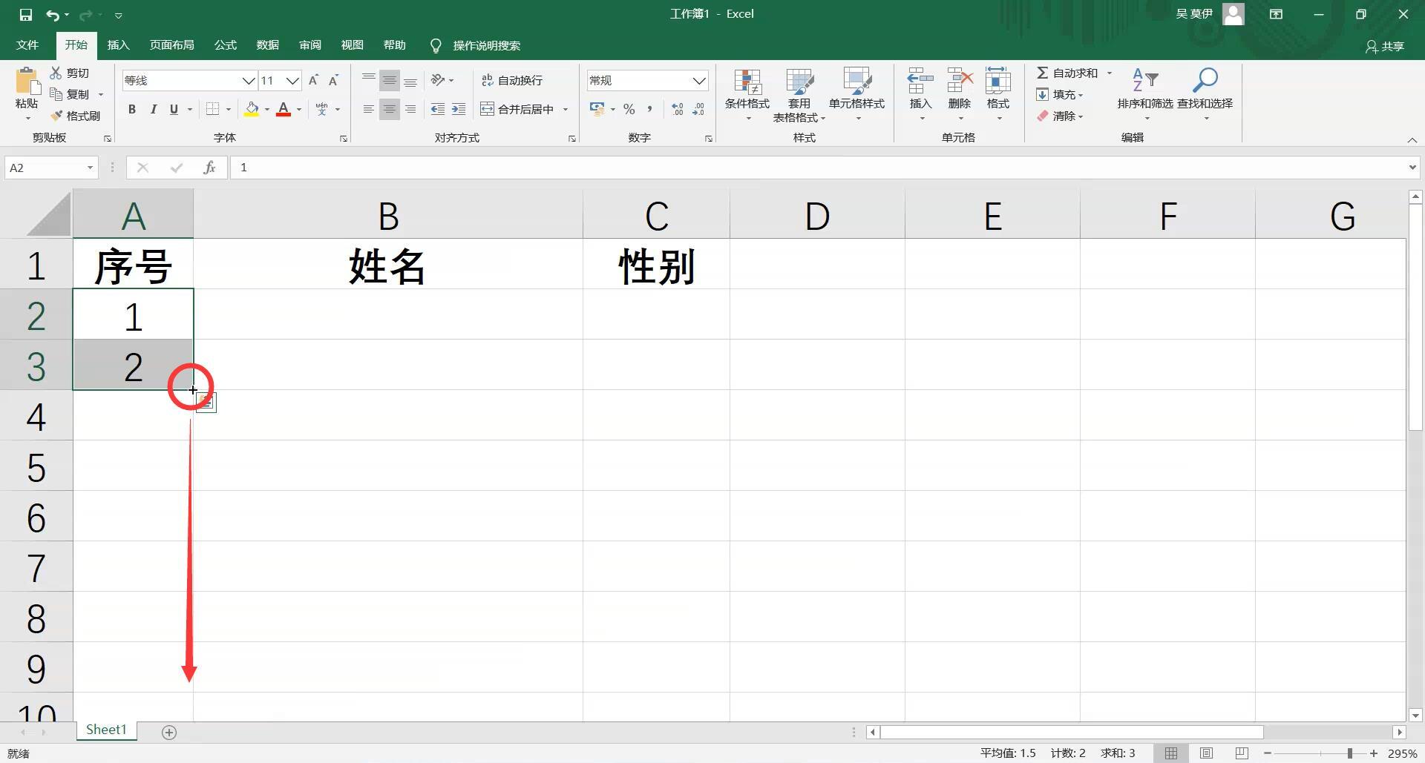The image size is (1425, 763).
Task: Select the Sheet1 tab
Action: tap(106, 730)
